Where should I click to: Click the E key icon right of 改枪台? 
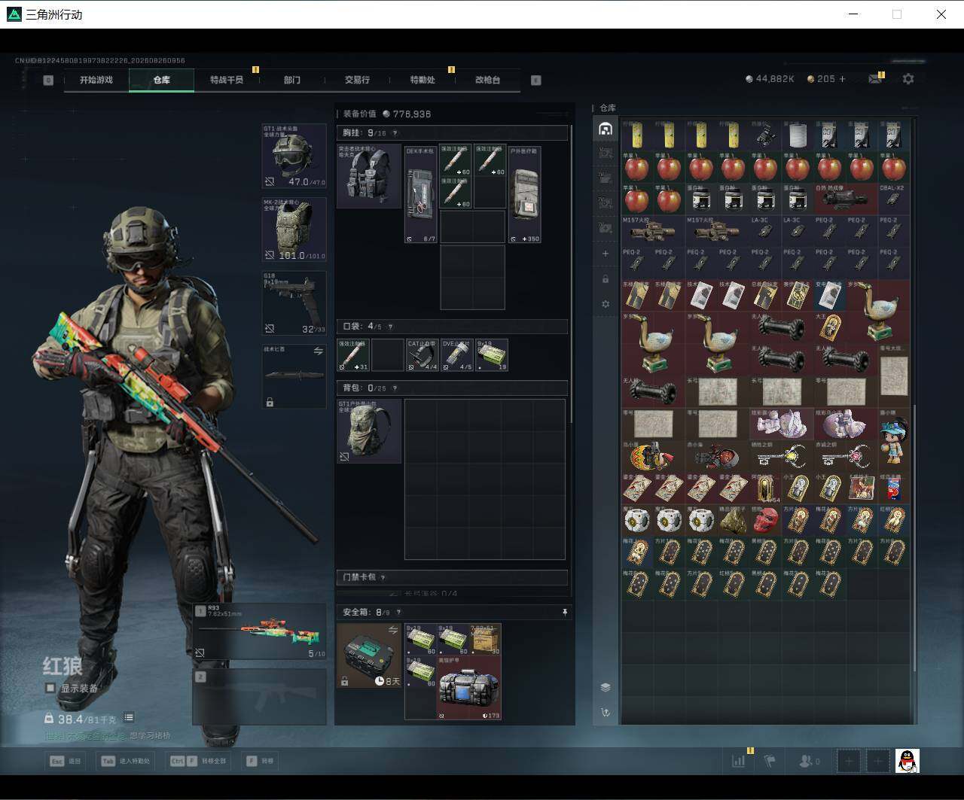point(536,80)
